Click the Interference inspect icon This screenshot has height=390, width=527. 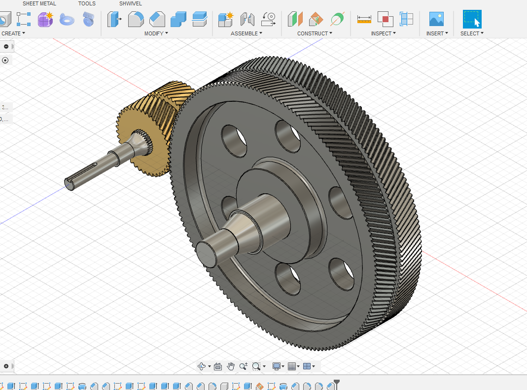pos(385,19)
